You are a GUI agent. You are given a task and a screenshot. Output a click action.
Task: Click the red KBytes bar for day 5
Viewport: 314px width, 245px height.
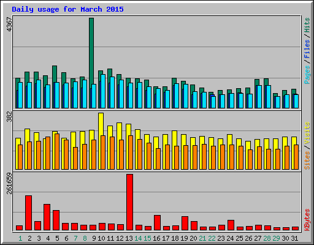coord(56,221)
